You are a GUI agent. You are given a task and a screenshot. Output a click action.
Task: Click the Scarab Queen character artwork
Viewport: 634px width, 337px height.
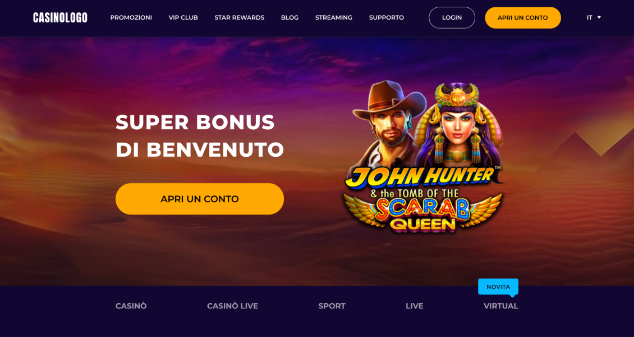tap(459, 126)
